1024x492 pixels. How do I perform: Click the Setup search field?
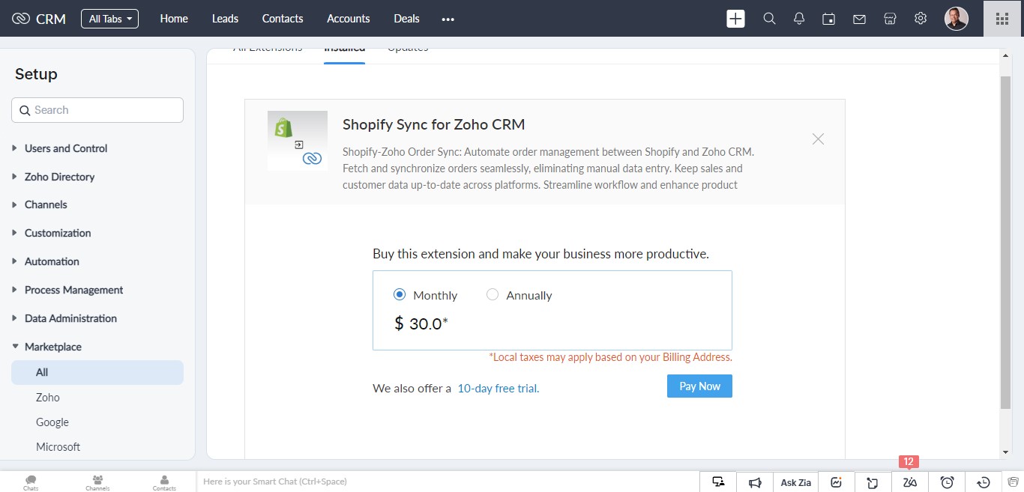tap(97, 110)
